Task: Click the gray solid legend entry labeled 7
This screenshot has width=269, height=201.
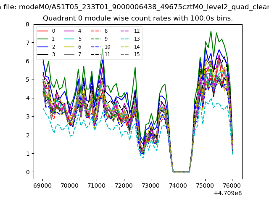Action: 69,54
